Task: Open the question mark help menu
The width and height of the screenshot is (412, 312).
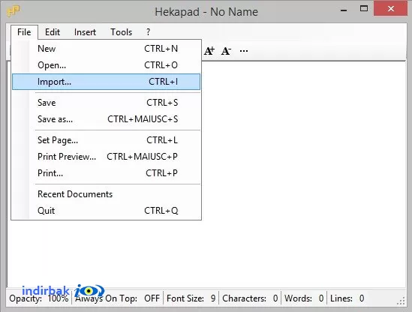Action: click(148, 32)
